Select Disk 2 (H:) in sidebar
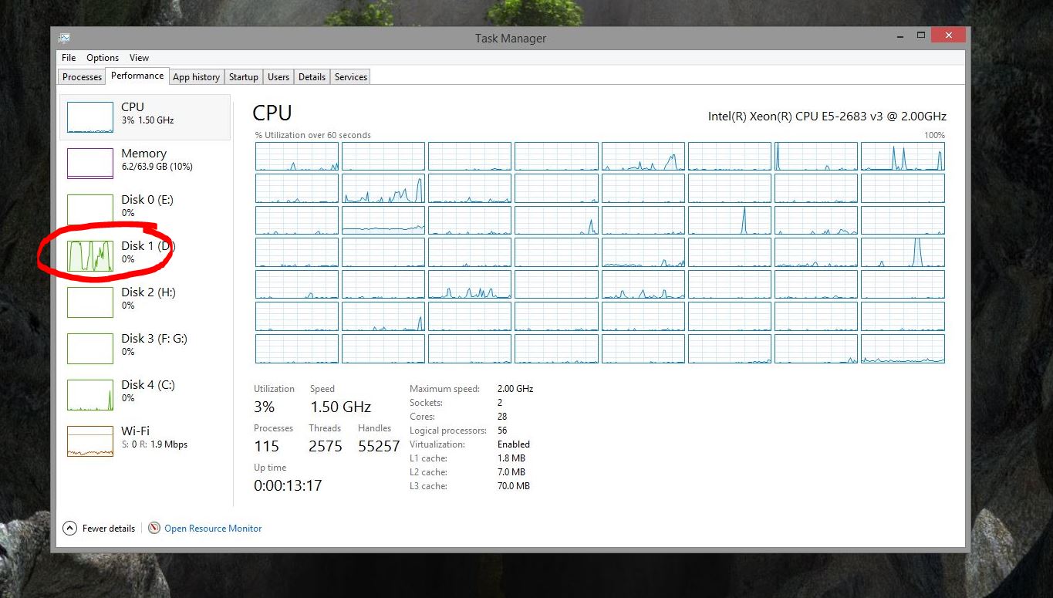This screenshot has width=1053, height=598. [x=145, y=302]
